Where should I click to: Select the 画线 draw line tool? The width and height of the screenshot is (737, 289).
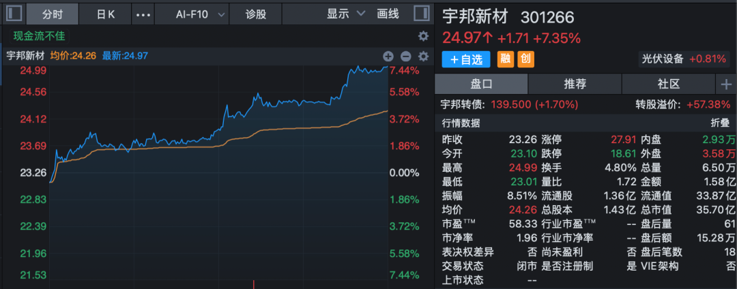388,14
